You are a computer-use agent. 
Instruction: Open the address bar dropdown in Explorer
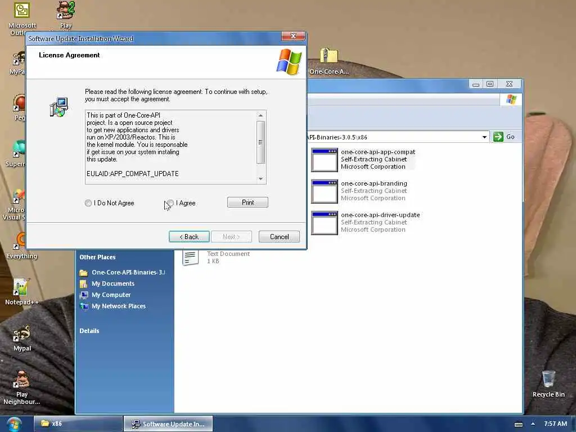(484, 137)
